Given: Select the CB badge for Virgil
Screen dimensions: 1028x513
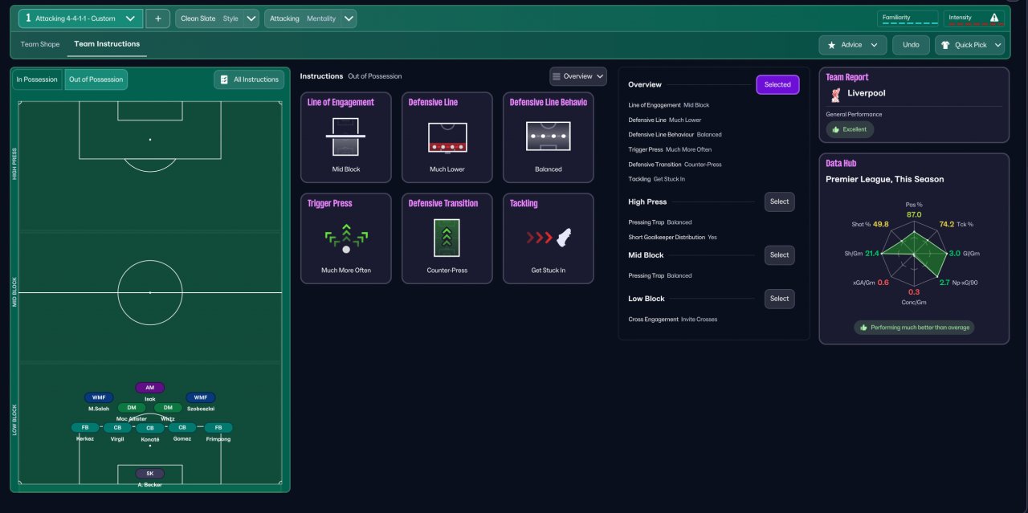Looking at the screenshot, I should [117, 428].
